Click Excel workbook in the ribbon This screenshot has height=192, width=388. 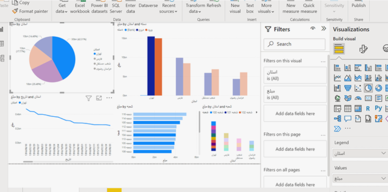pyautogui.click(x=80, y=8)
